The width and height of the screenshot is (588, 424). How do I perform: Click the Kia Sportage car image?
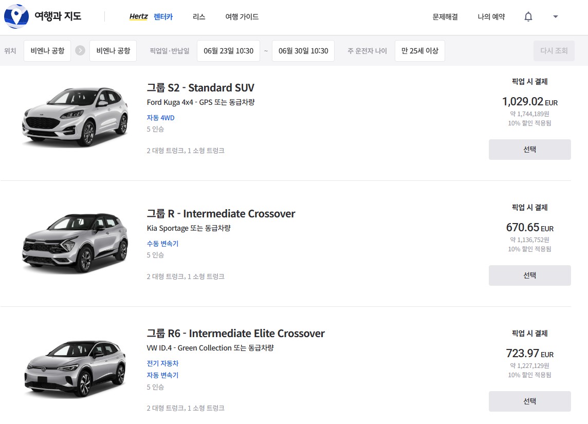pyautogui.click(x=75, y=242)
